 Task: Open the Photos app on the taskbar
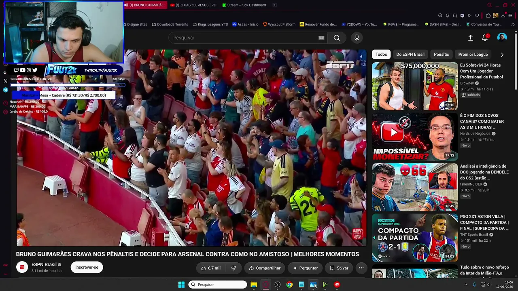(313, 285)
